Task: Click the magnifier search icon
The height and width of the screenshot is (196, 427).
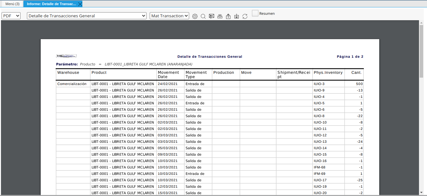Action: pos(203,16)
